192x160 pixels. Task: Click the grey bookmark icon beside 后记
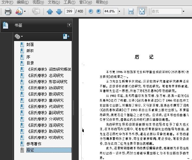22,150
